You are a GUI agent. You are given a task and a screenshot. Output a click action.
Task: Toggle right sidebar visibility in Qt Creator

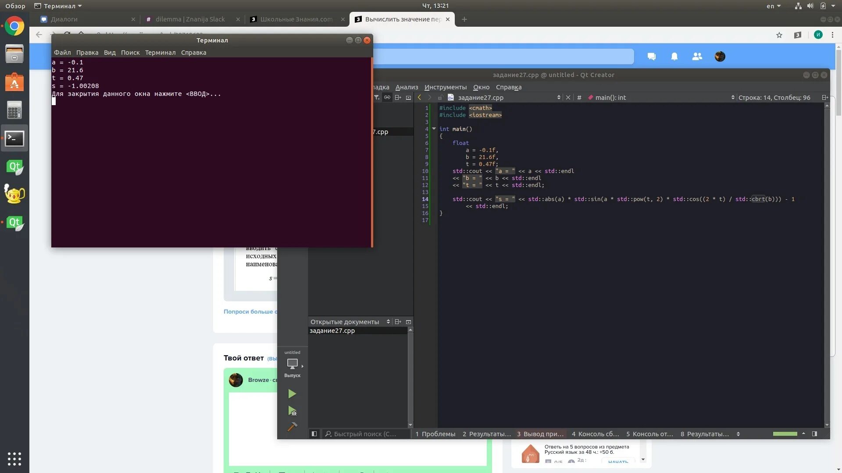coord(814,434)
